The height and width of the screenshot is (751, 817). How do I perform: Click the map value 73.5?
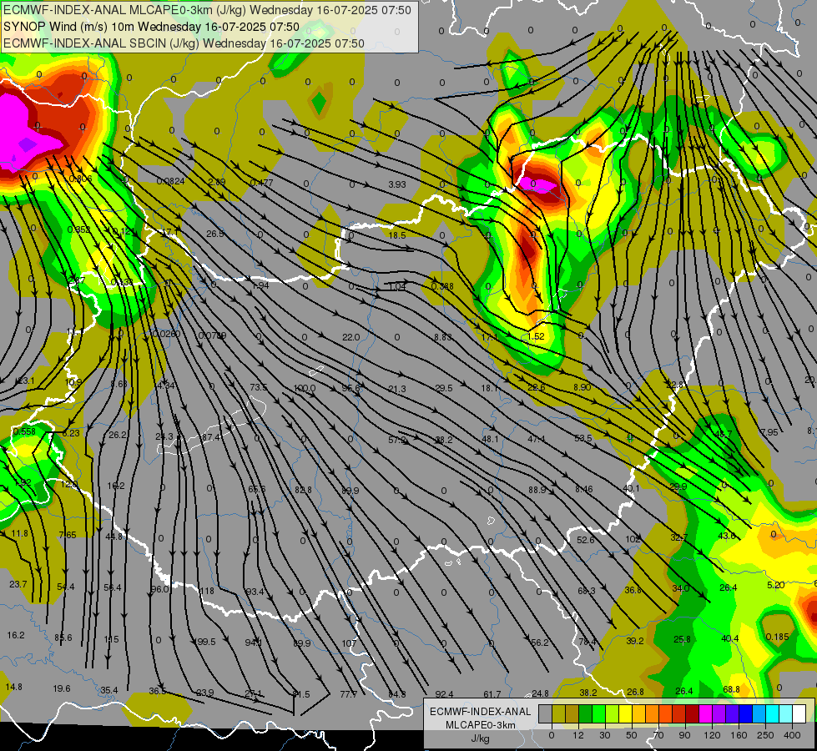coord(259,387)
